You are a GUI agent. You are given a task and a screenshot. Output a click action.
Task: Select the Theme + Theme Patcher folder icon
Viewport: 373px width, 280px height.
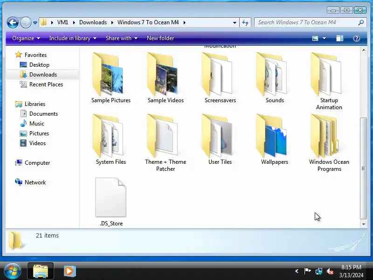(x=163, y=136)
